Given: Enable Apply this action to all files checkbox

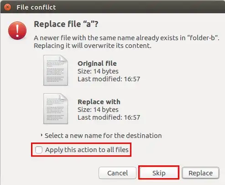Looking at the screenshot, I should point(39,150).
